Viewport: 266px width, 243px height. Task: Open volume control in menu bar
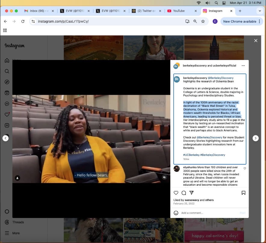(x=208, y=3)
